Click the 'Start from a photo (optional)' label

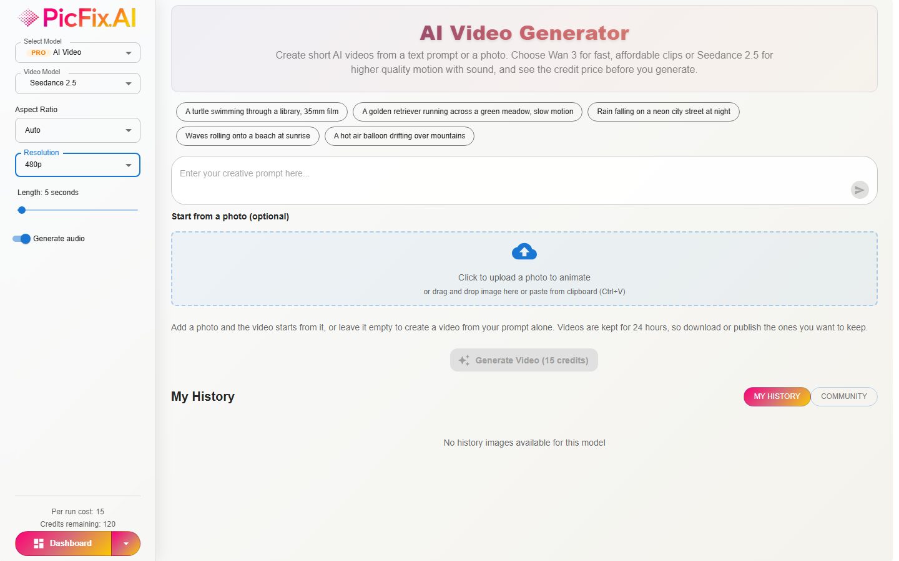pyautogui.click(x=230, y=216)
